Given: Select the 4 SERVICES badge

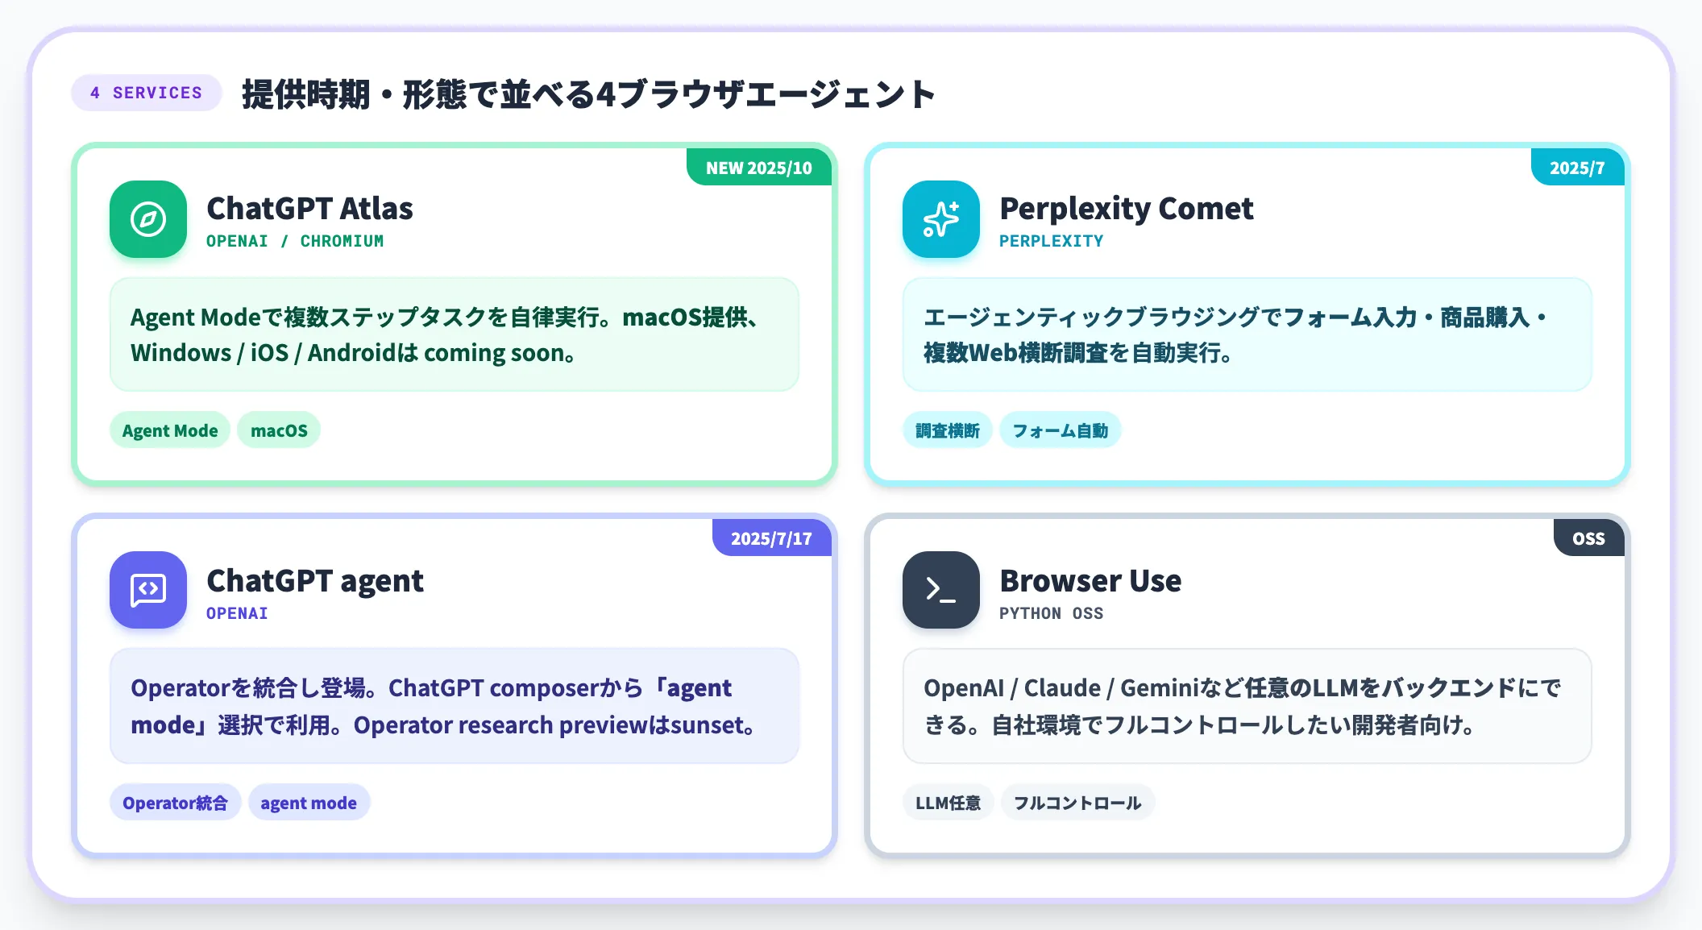Looking at the screenshot, I should [x=147, y=93].
